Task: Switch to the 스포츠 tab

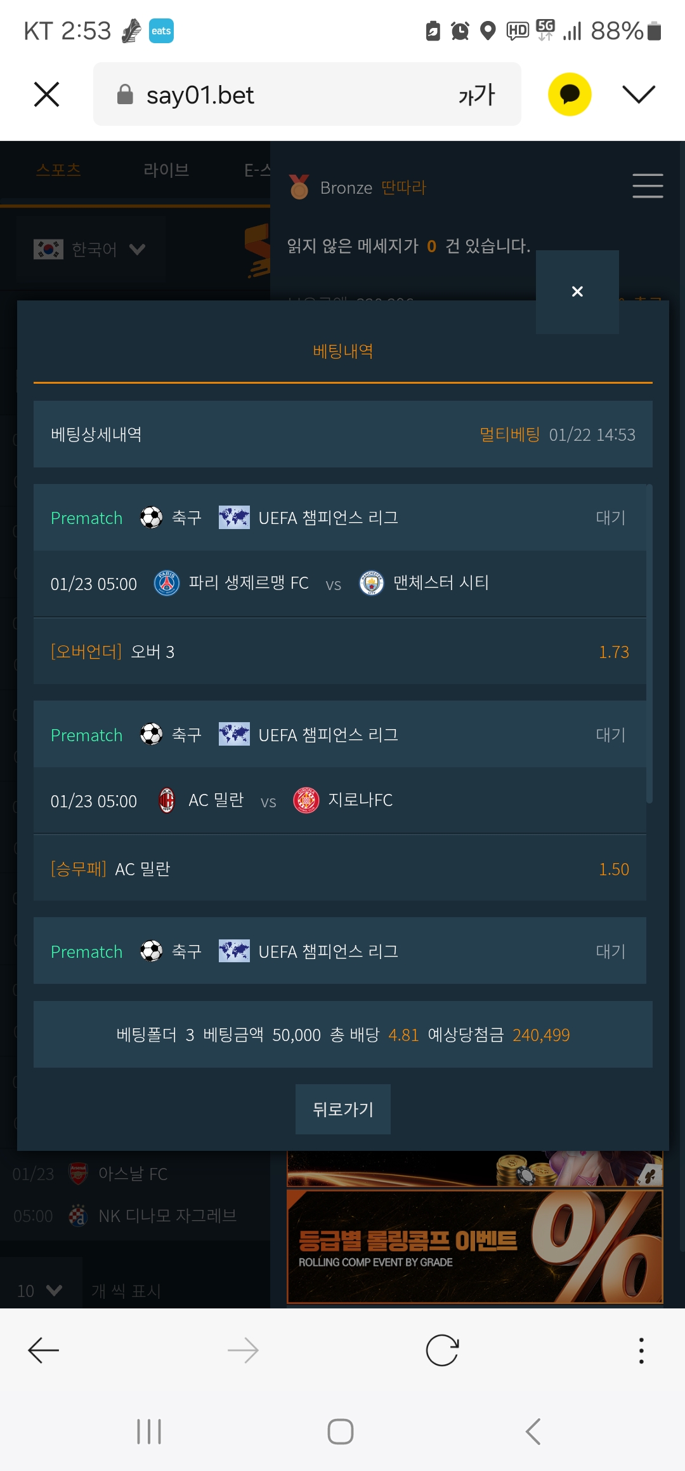Action: coord(58,170)
